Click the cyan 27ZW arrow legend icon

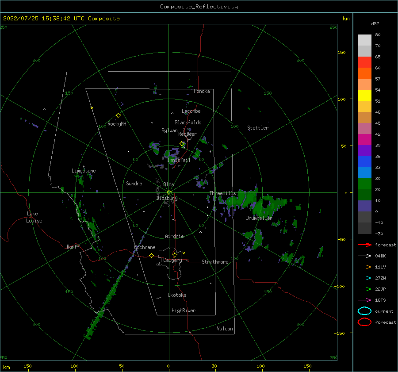coord(364,278)
